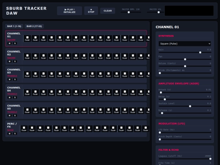This screenshot has height=165, width=220.
Task: Adjust the Gain slider in Synthesis
Action: pyautogui.click(x=185, y=52)
